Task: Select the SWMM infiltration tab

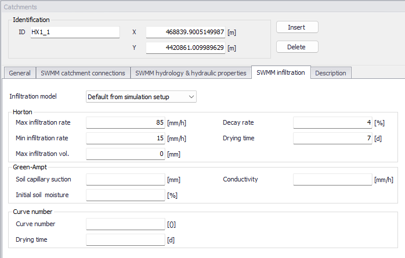Action: tap(281, 72)
